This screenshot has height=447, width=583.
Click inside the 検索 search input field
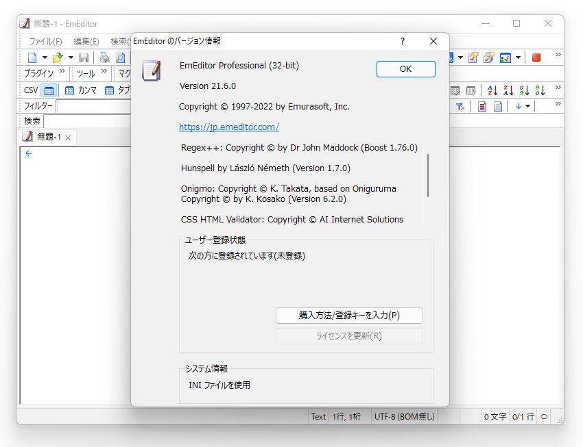pos(82,121)
